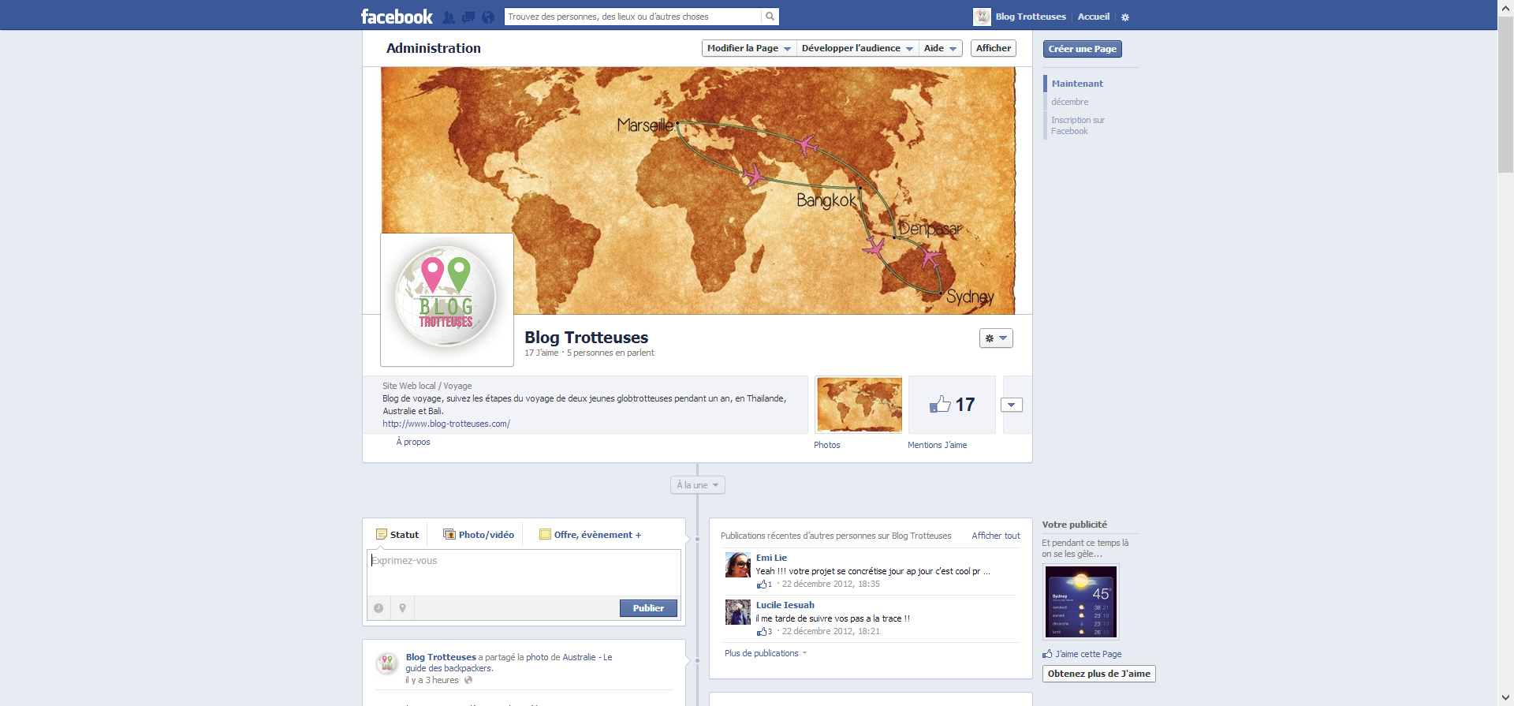Viewport: 1514px width, 706px height.
Task: Select the Photo/vidéo tab
Action: coord(479,535)
